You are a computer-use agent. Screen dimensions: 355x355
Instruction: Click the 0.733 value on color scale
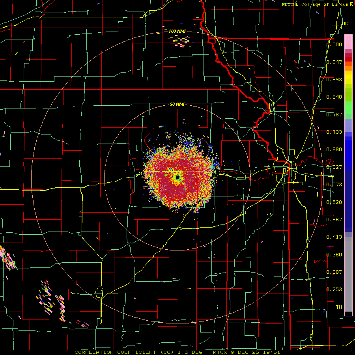point(334,132)
